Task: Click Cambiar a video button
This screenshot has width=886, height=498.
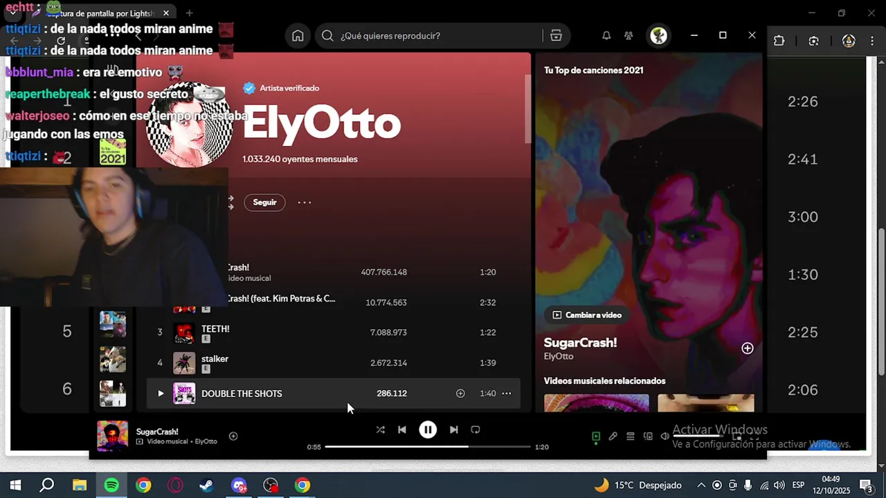Action: coord(587,315)
